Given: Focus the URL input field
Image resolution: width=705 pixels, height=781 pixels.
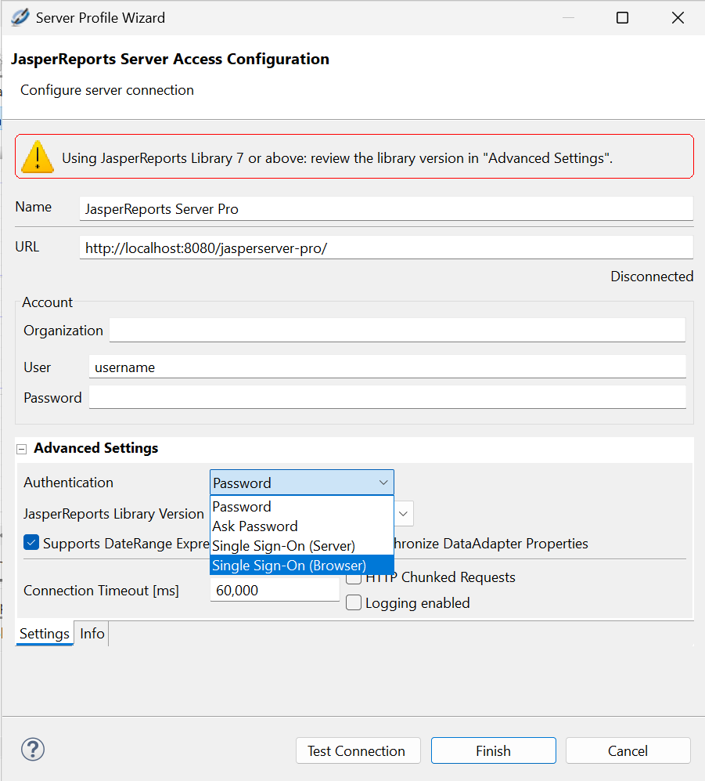Looking at the screenshot, I should 386,248.
